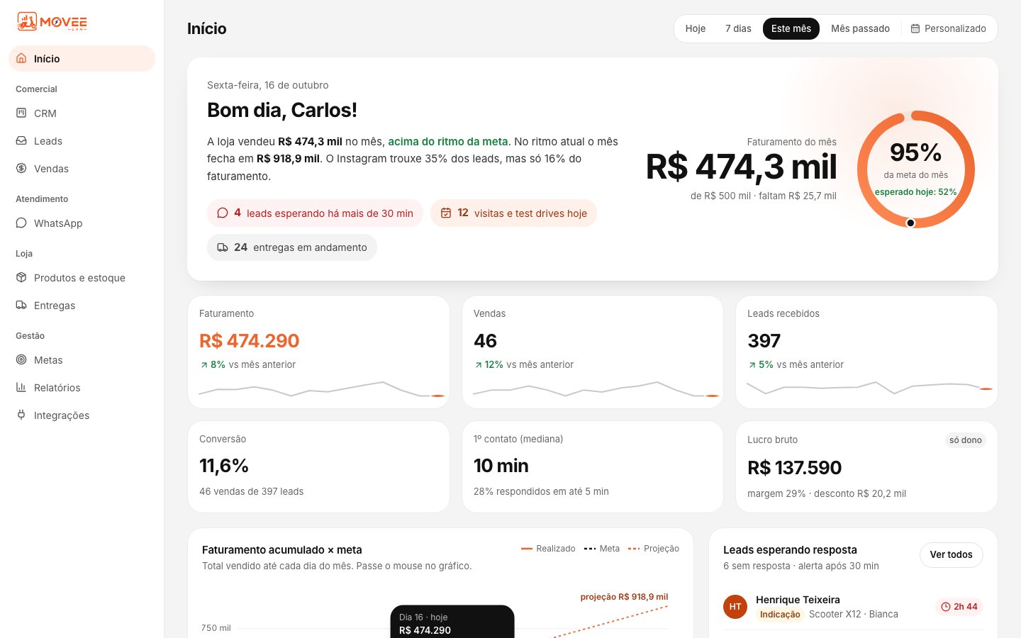Open Henrique Teixeira's waiting lead
Image resolution: width=1021 pixels, height=638 pixels.
[853, 607]
